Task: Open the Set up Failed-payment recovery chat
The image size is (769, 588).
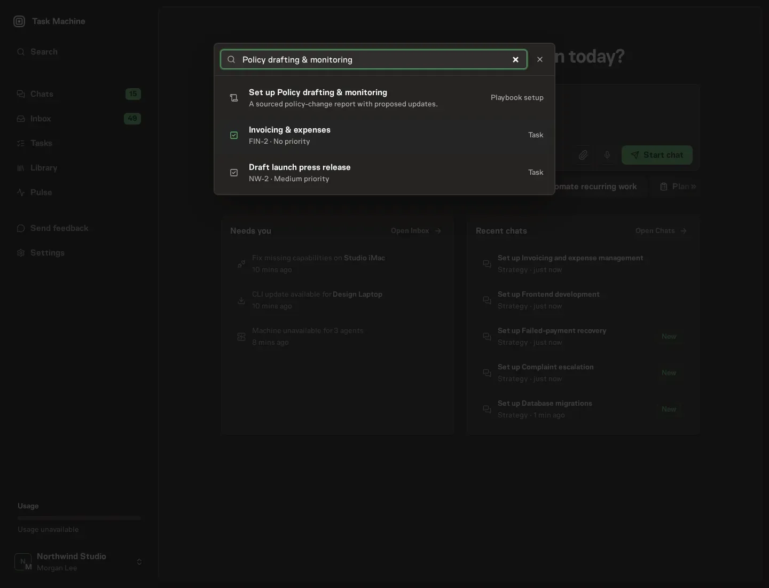Action: (583, 337)
